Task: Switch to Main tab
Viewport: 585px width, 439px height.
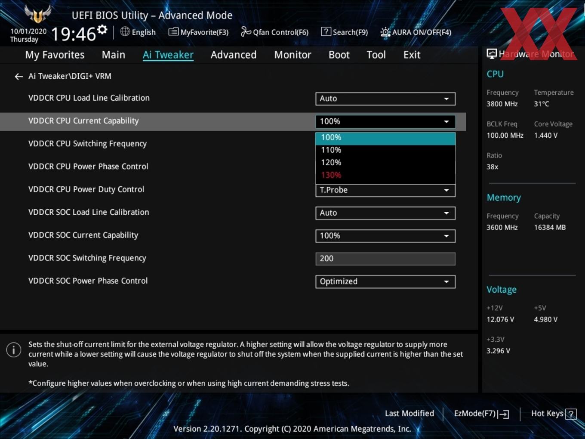Action: 114,55
